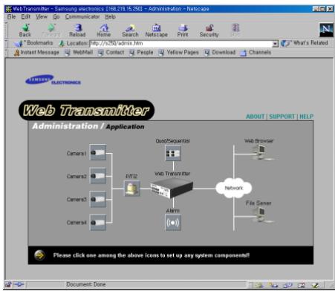Viewport: 335px width, 291px height.
Task: Go to the Home page
Action: pyautogui.click(x=104, y=30)
